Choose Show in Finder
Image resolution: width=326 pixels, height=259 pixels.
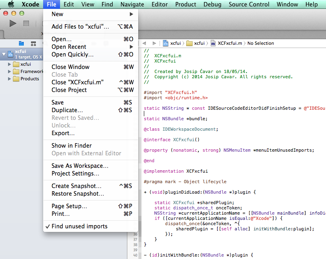point(90,146)
